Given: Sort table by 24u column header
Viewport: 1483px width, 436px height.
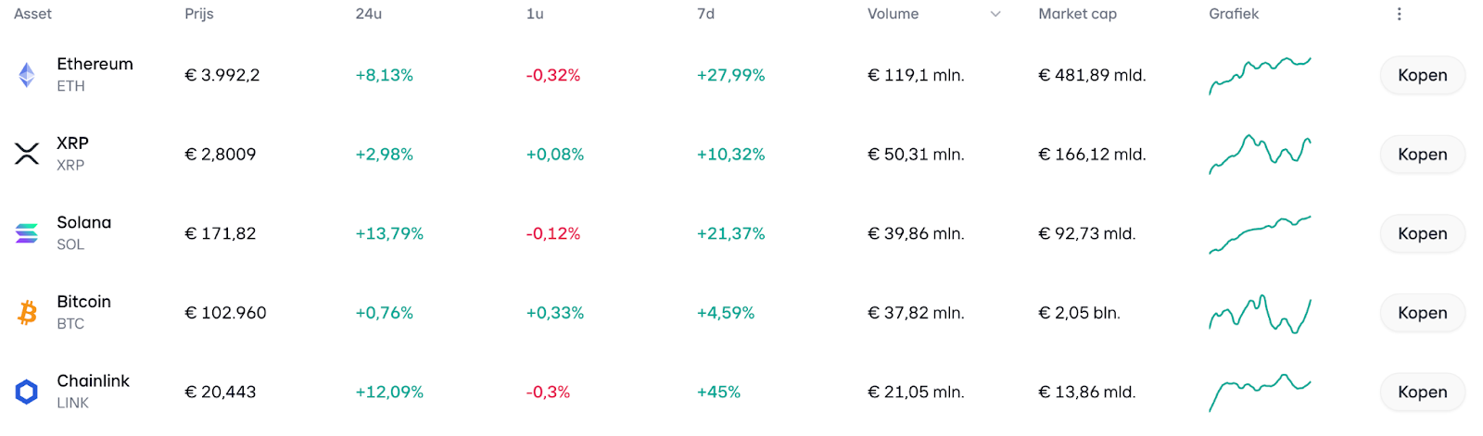Looking at the screenshot, I should 368,14.
